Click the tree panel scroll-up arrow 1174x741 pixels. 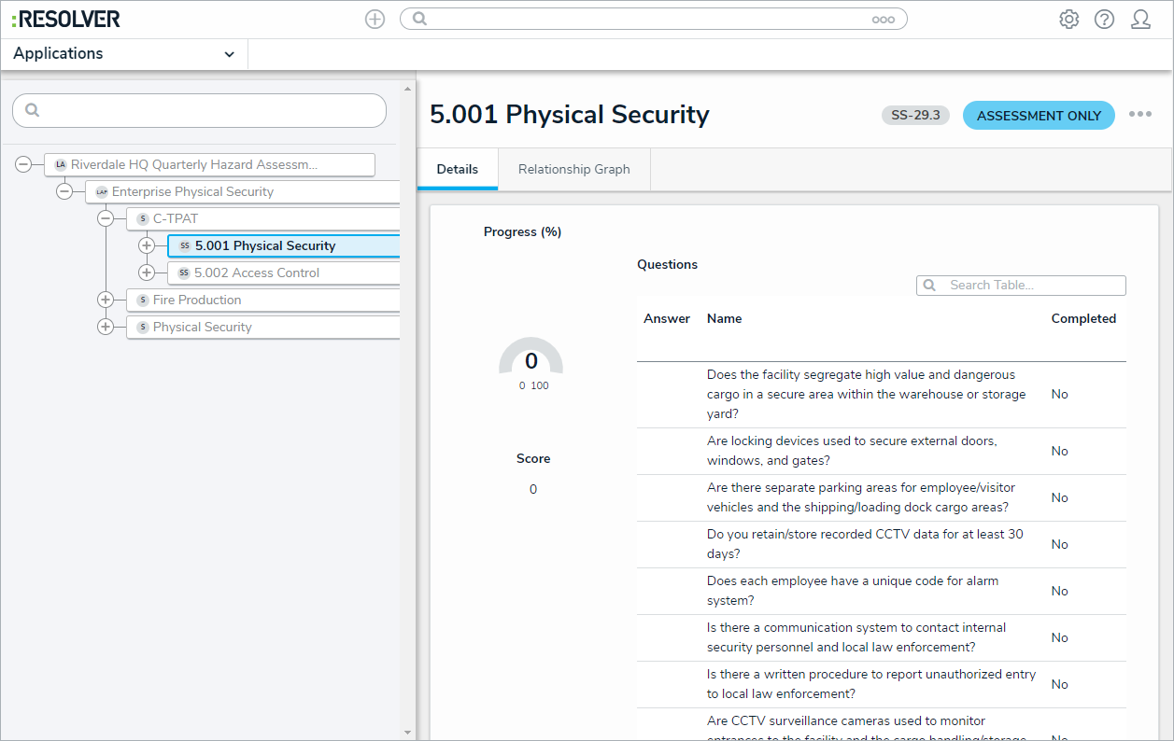(407, 89)
